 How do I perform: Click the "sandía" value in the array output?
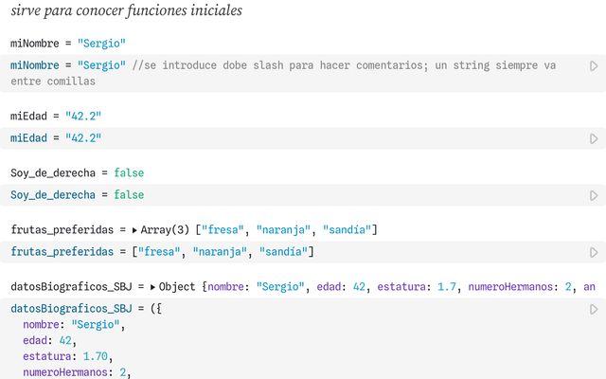(349, 230)
